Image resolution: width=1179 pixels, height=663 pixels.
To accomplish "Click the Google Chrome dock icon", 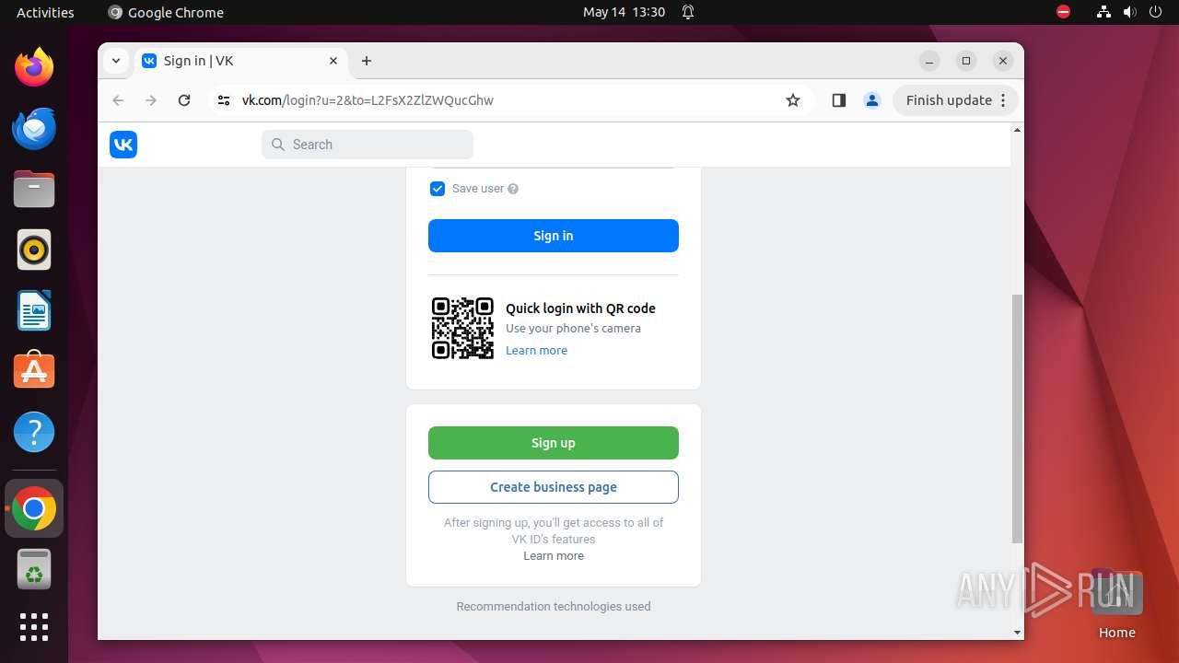I will [x=34, y=508].
